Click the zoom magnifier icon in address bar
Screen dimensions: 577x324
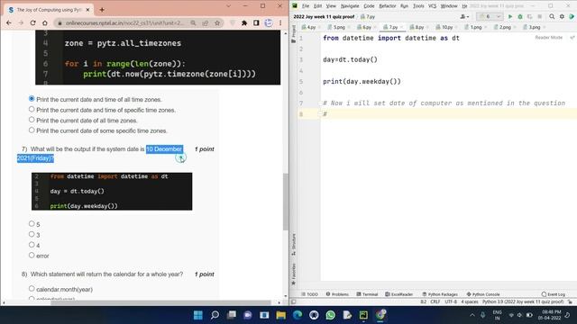(x=193, y=22)
